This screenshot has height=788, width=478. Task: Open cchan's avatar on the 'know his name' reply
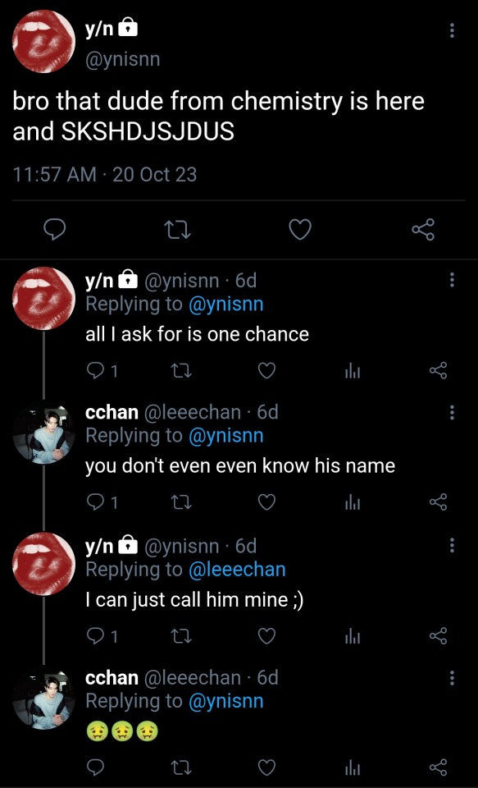(43, 433)
